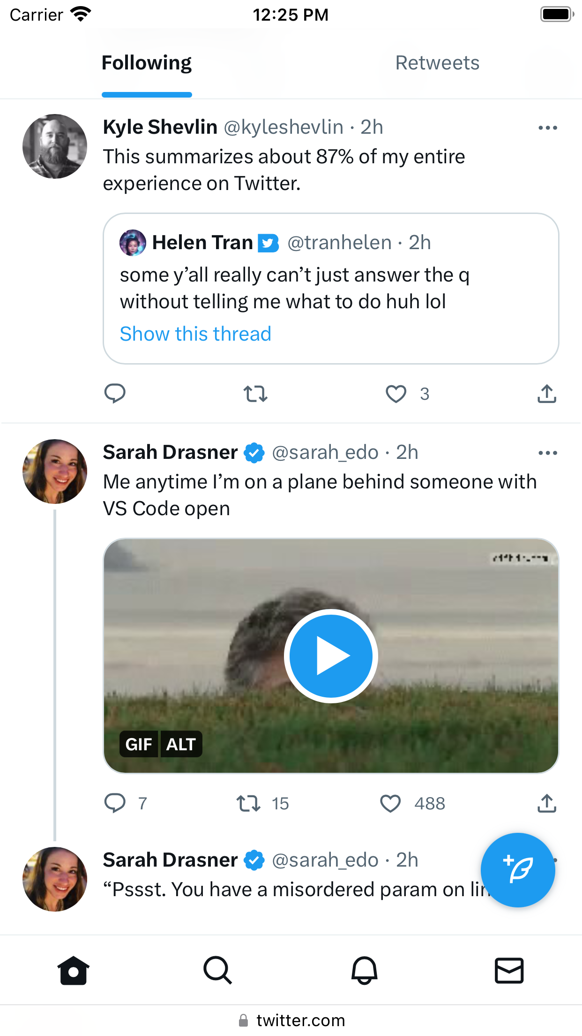Open Search from the bottom navigation
Image resolution: width=582 pixels, height=1036 pixels.
point(218,970)
